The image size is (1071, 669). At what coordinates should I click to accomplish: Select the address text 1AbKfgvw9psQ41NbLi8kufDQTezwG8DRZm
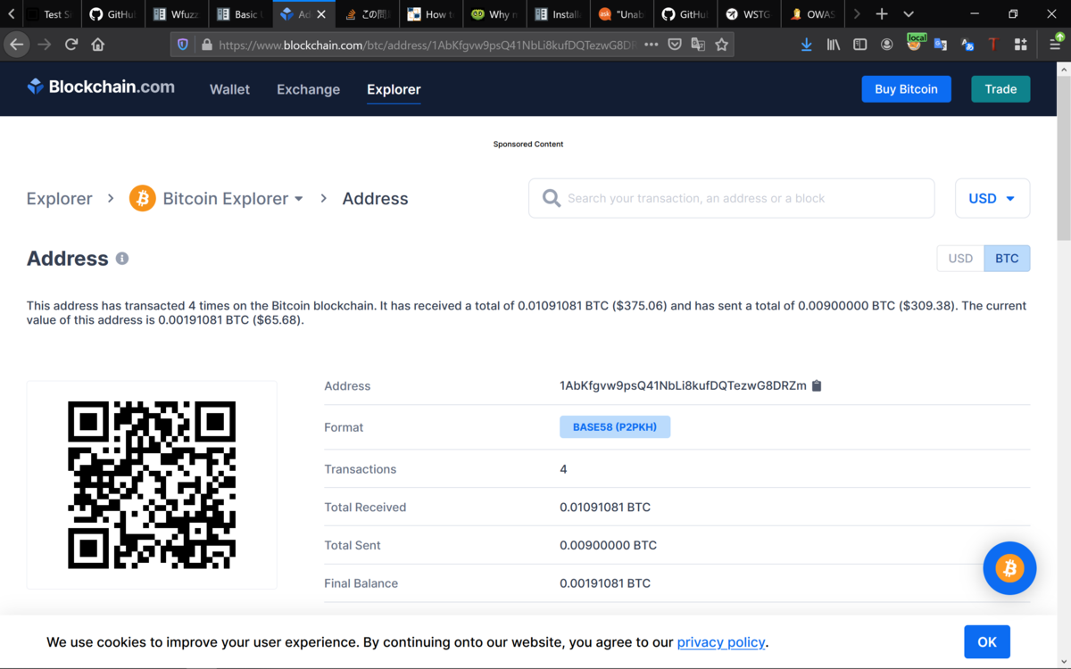click(x=683, y=386)
